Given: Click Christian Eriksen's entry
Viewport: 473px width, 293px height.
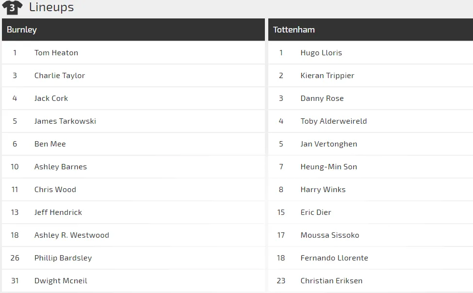Looking at the screenshot, I should (332, 280).
